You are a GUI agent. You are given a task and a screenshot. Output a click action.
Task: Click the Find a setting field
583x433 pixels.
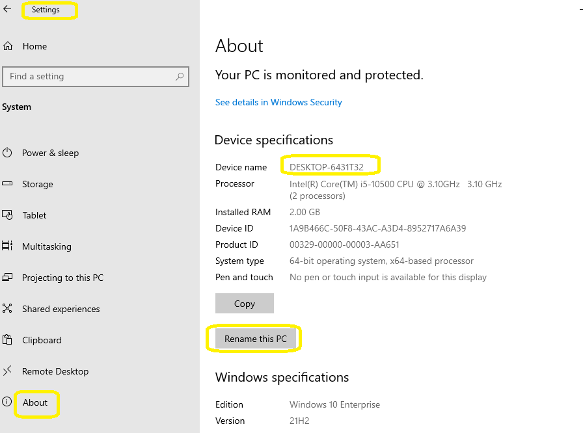point(96,77)
